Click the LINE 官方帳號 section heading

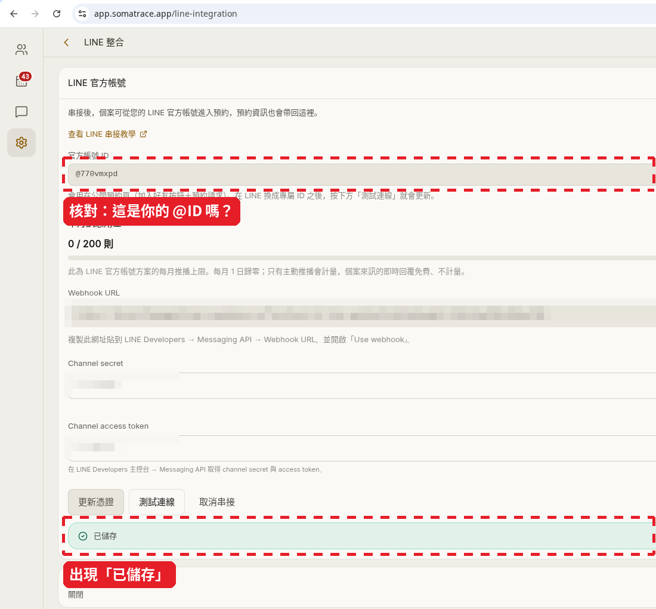click(97, 83)
